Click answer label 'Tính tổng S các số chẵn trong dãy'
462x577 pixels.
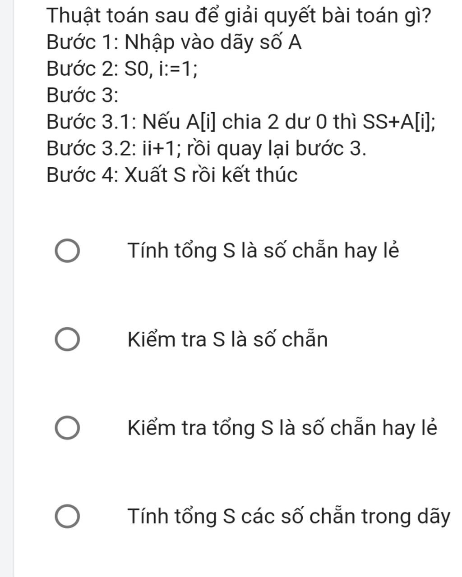pyautogui.click(x=289, y=516)
